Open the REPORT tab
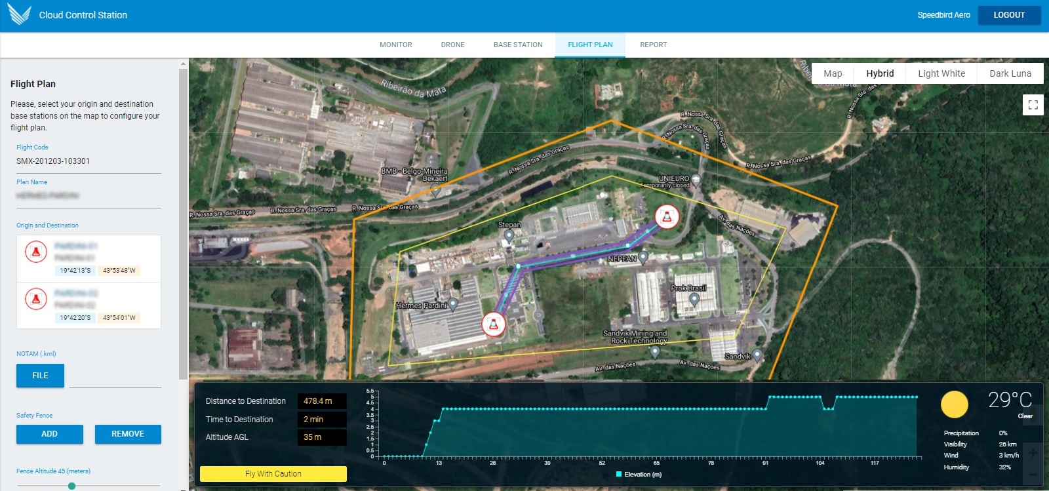Viewport: 1049px width, 491px height. click(x=654, y=45)
